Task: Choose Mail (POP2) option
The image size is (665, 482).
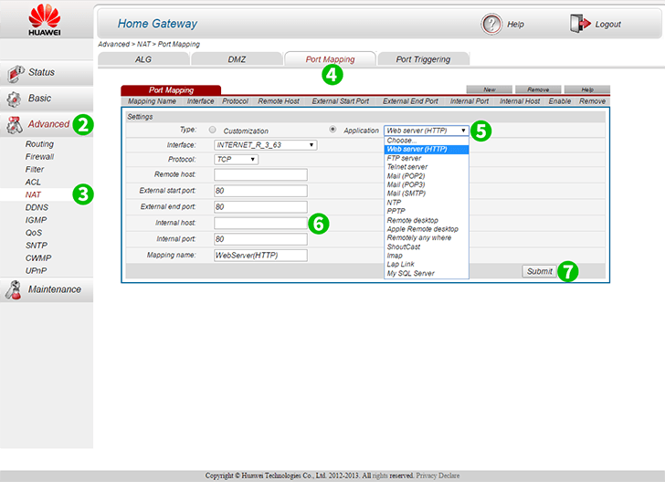Action: coord(427,176)
